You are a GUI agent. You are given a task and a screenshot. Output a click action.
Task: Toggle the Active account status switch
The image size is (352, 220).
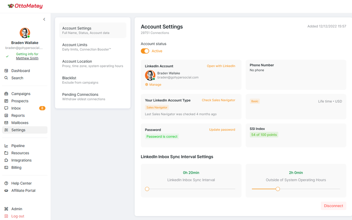[145, 51]
